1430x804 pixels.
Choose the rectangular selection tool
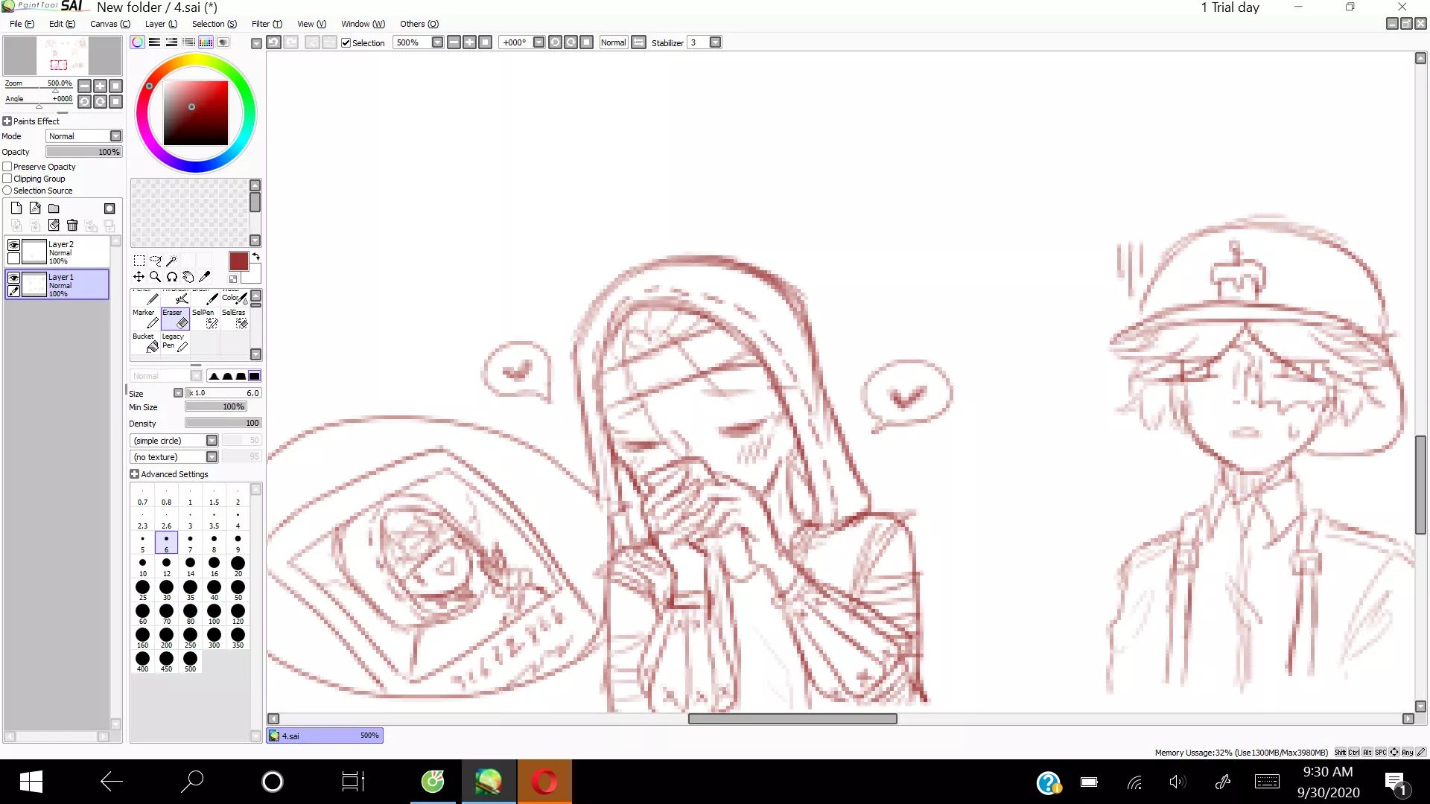click(139, 261)
